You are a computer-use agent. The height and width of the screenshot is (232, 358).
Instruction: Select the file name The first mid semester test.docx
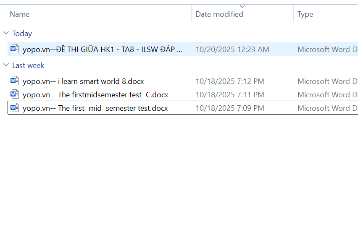click(x=95, y=108)
